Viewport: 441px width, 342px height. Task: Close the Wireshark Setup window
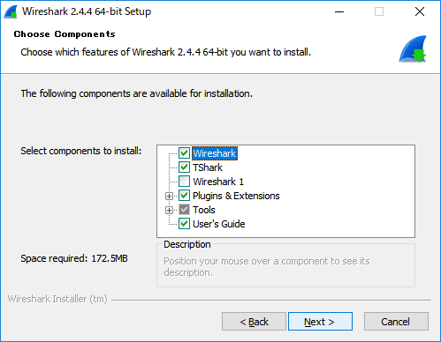[420, 11]
